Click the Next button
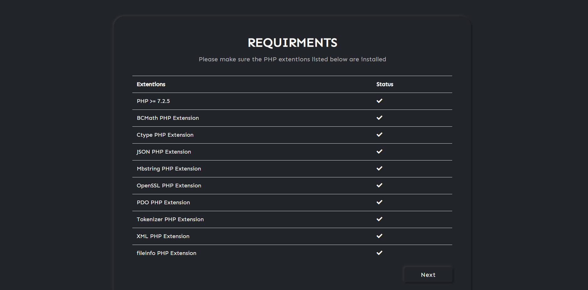This screenshot has width=588, height=290. coord(428,275)
